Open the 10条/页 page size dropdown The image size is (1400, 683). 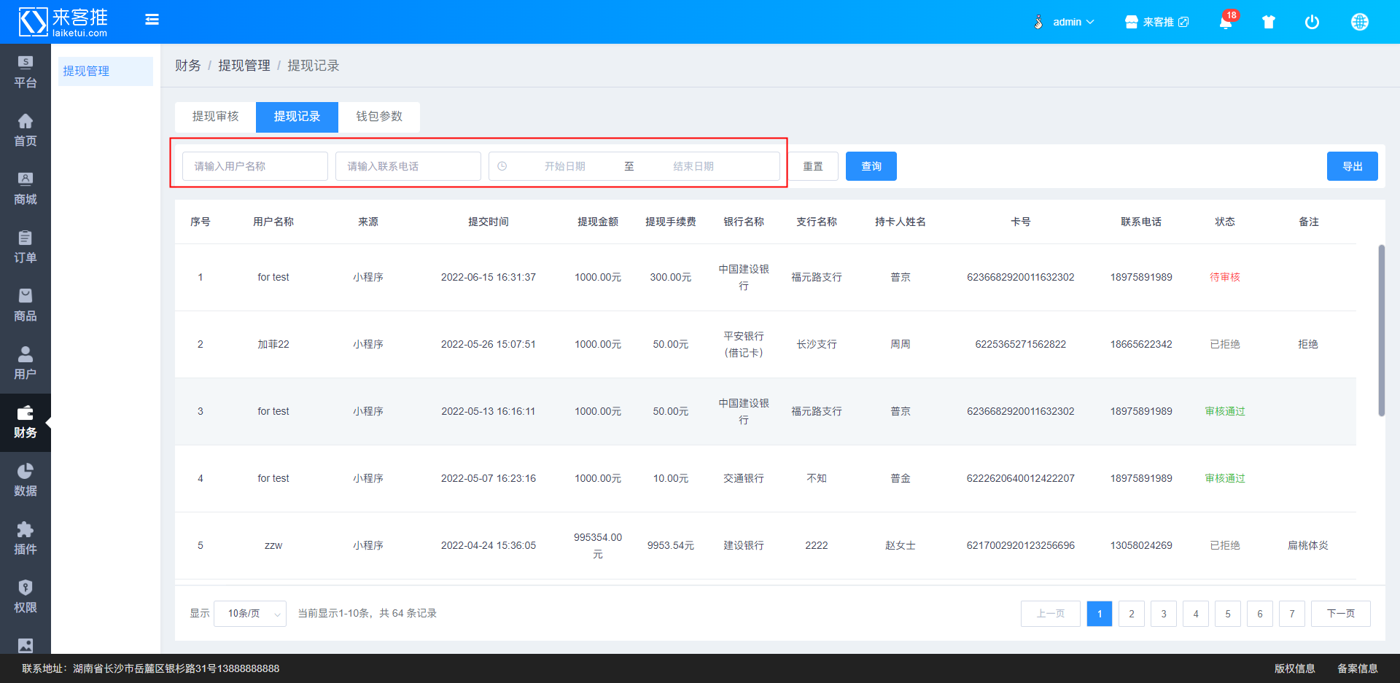(x=250, y=614)
